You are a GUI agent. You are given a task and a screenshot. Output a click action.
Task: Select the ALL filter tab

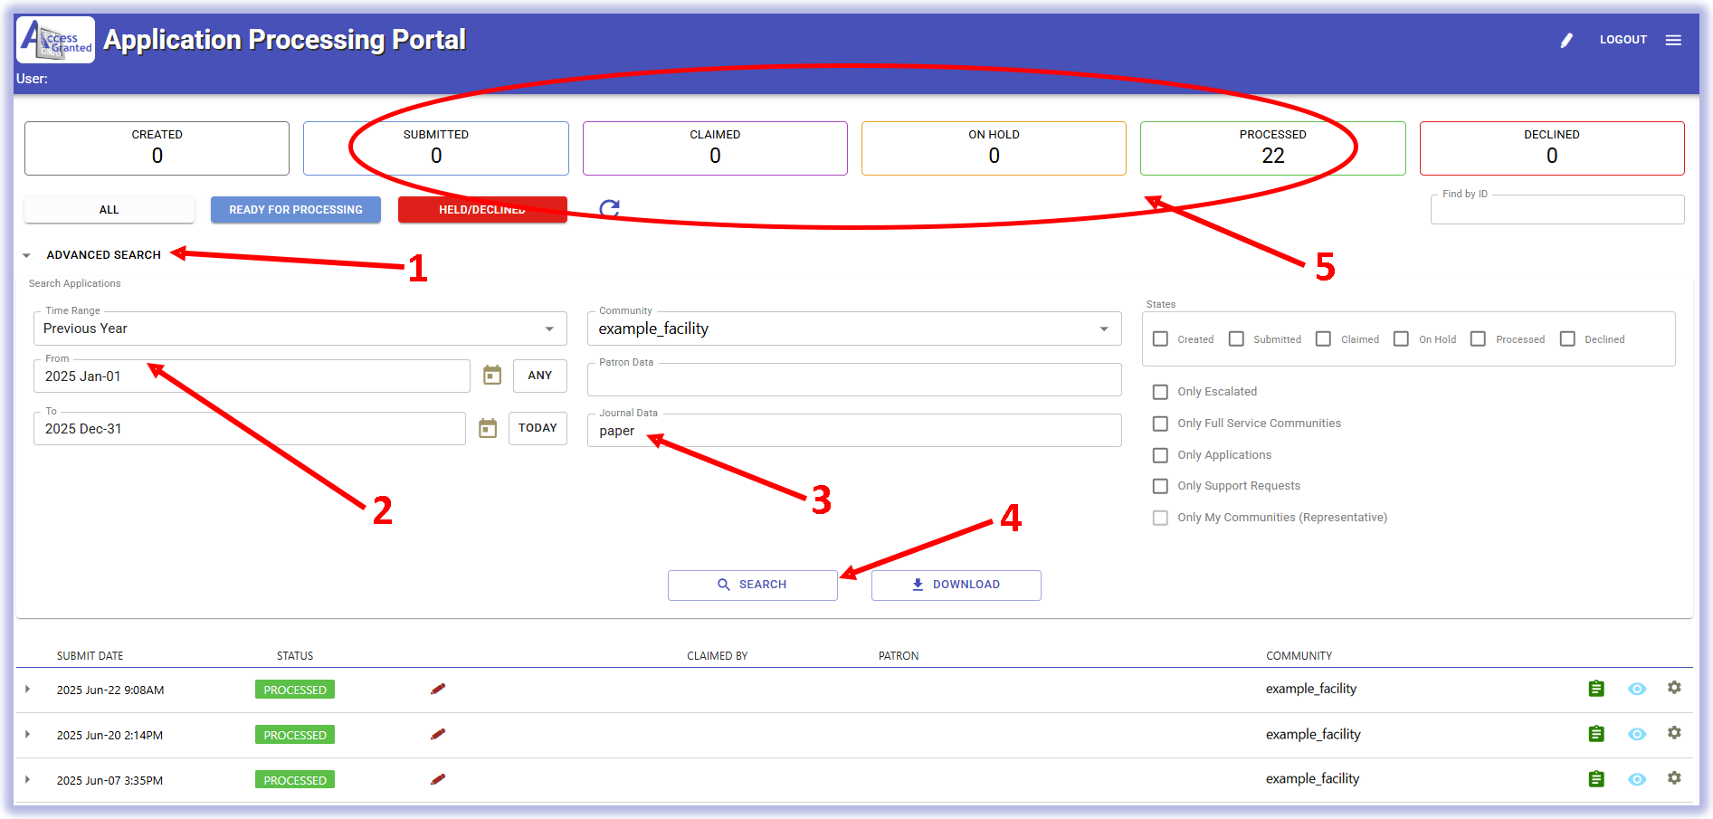tap(109, 210)
